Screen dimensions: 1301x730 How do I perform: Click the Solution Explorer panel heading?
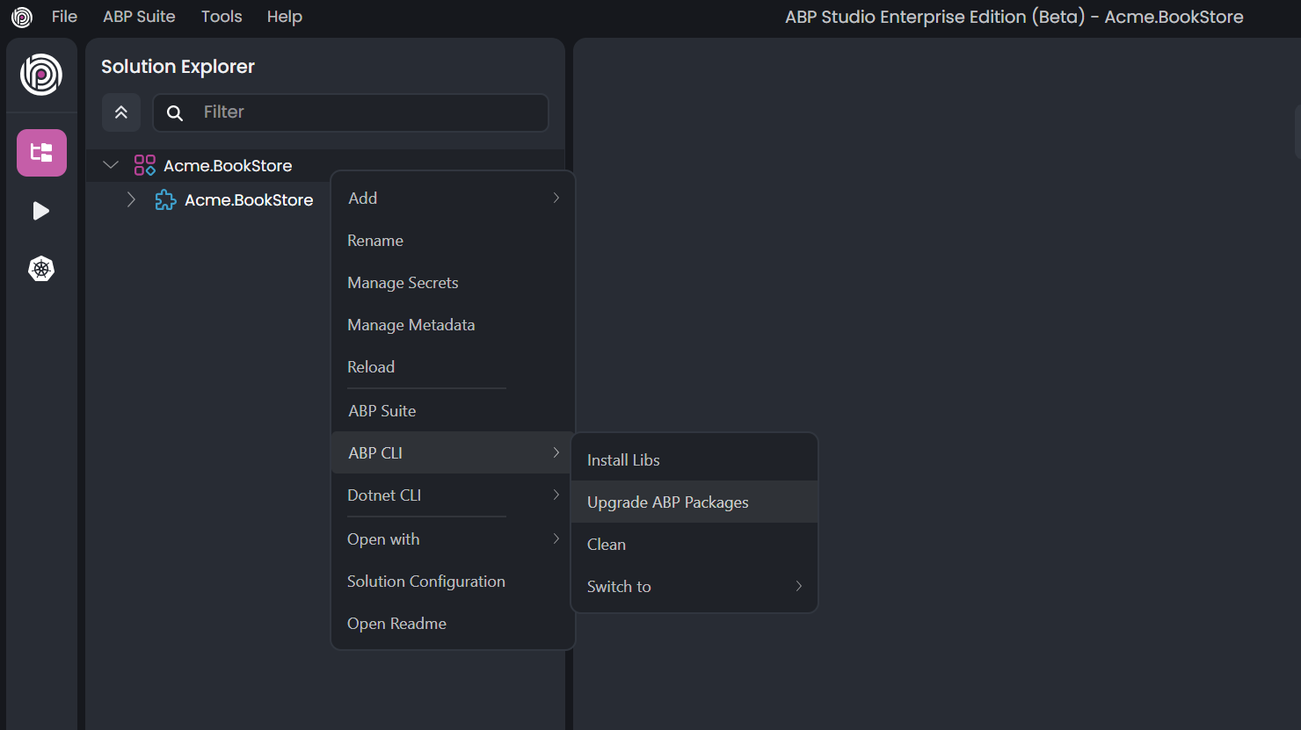coord(178,67)
